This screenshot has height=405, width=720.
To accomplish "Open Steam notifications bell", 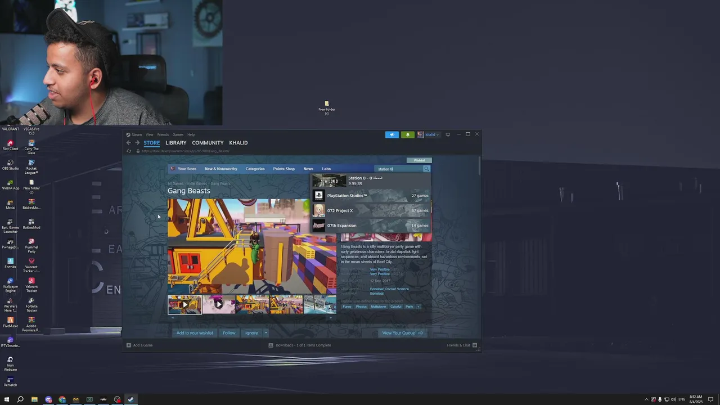I will click(x=408, y=134).
